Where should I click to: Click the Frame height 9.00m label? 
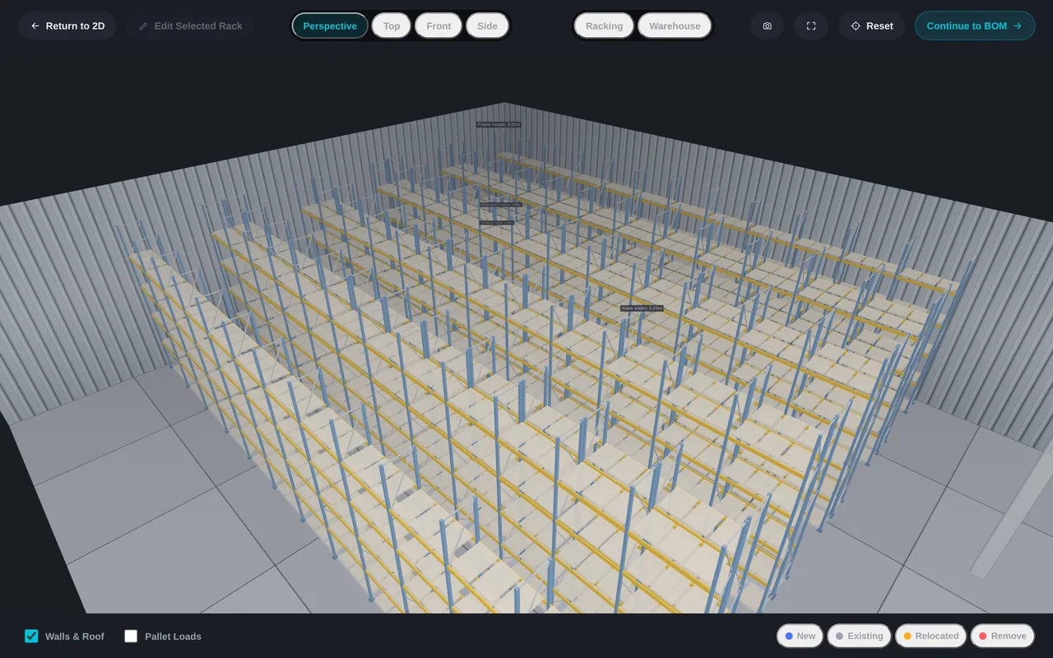(x=499, y=124)
